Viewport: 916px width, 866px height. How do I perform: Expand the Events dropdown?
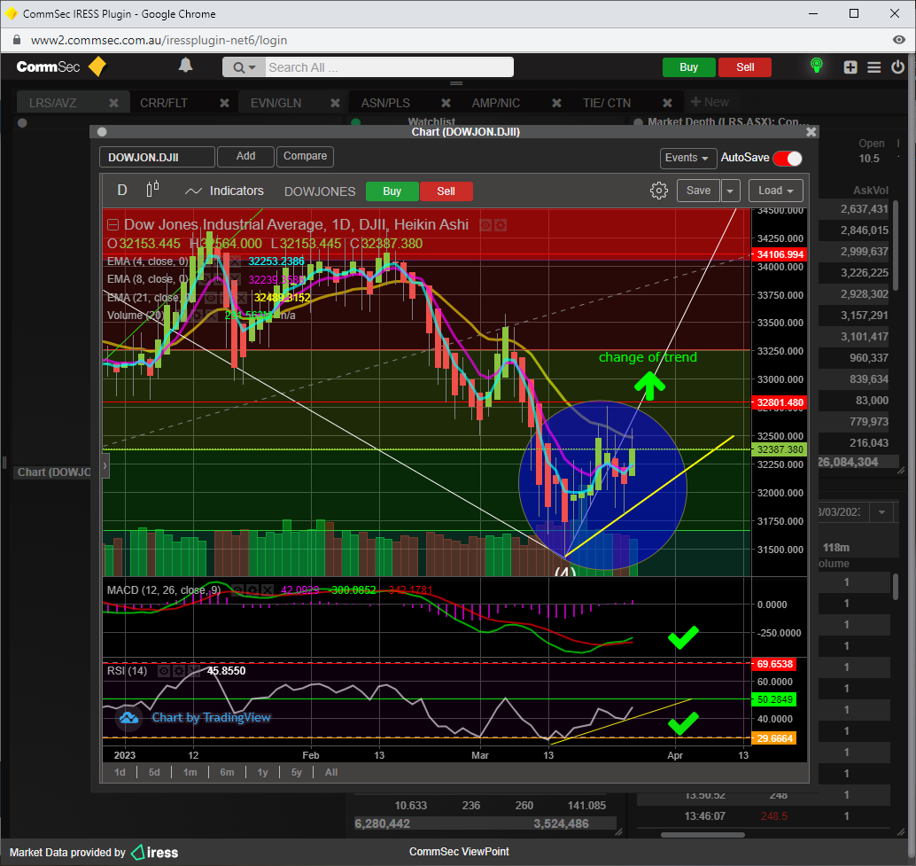[x=687, y=158]
